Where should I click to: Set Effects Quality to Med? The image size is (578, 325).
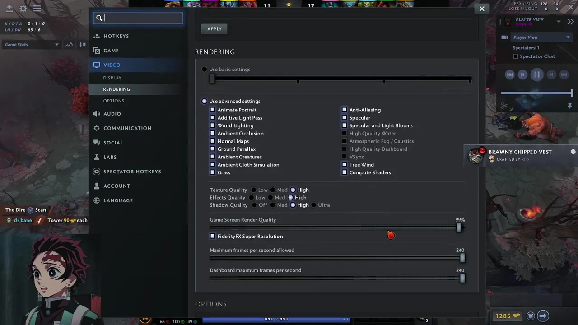pos(271,198)
